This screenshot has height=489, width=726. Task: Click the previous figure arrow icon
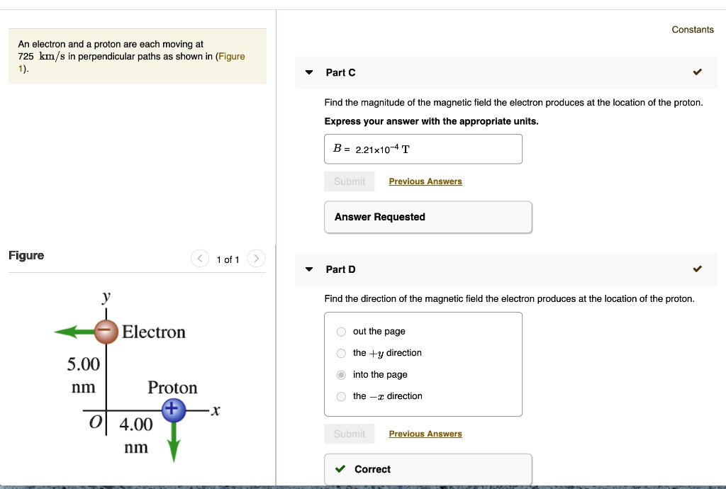point(200,259)
